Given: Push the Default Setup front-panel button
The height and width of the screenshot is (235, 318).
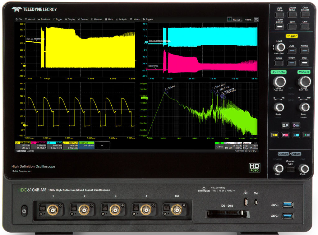Looking at the screenshot, I should click(292, 15).
